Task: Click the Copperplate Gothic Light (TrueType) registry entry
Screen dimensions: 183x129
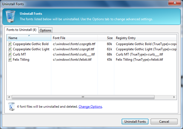Action: (146, 49)
